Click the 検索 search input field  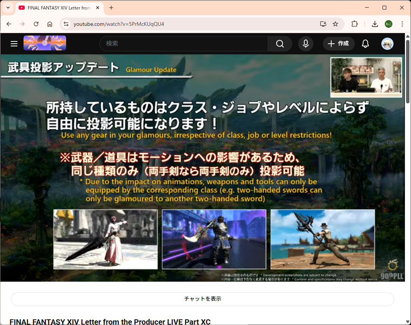click(184, 44)
